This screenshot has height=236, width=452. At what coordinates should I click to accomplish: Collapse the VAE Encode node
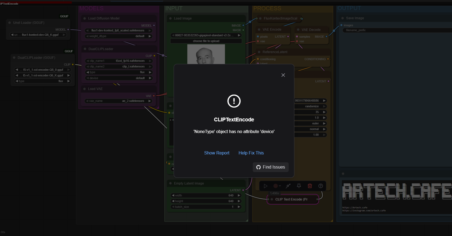(x=259, y=30)
